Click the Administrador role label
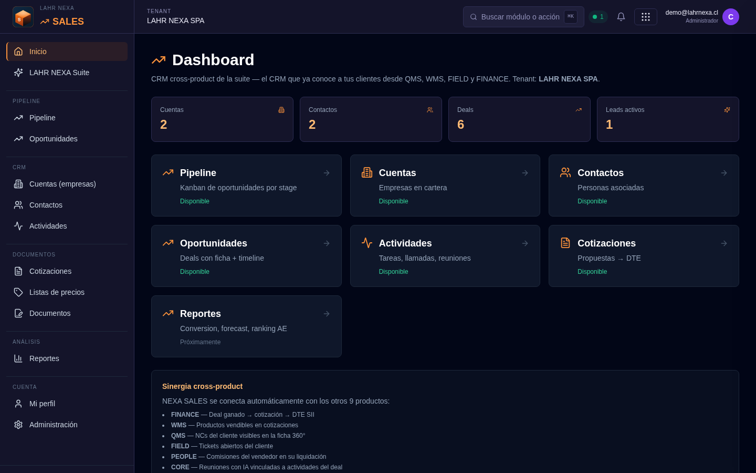The width and height of the screenshot is (756, 473). pyautogui.click(x=702, y=21)
